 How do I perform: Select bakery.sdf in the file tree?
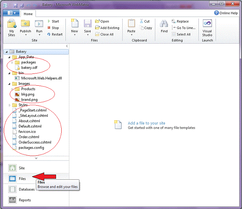tap(29, 68)
